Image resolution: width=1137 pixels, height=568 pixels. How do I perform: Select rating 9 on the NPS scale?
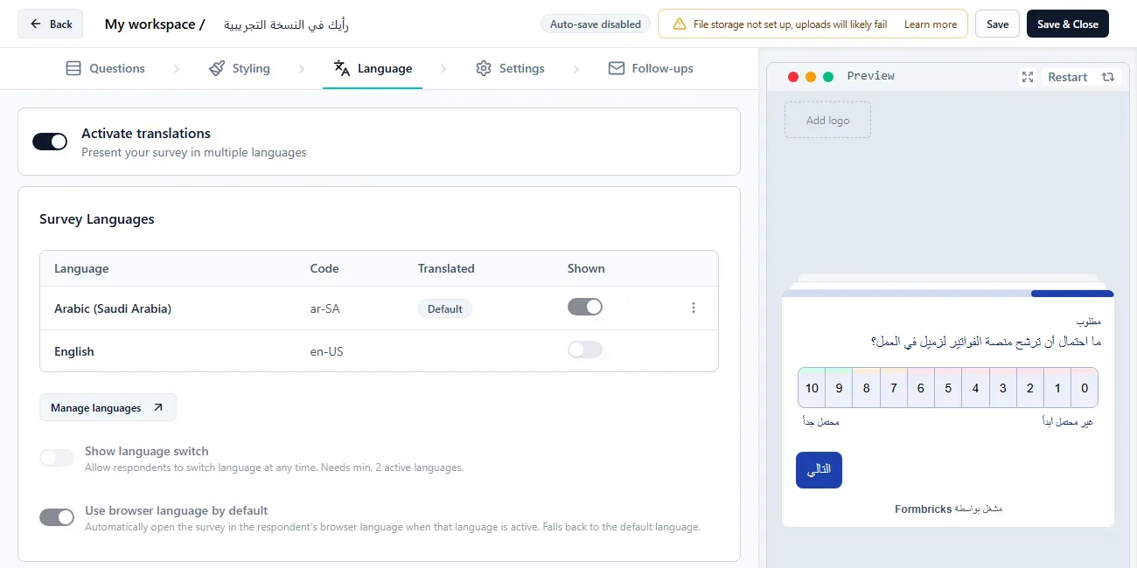pos(839,388)
